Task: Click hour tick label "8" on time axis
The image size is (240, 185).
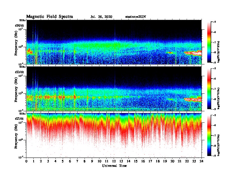Action: click(85, 161)
